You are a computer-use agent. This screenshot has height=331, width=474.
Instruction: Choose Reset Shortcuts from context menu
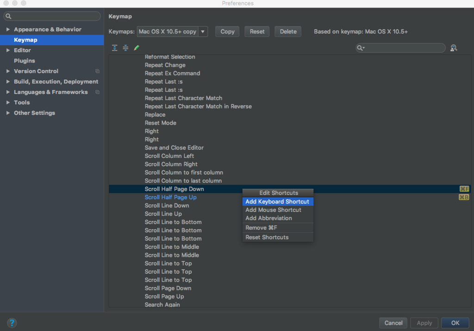tap(278, 237)
